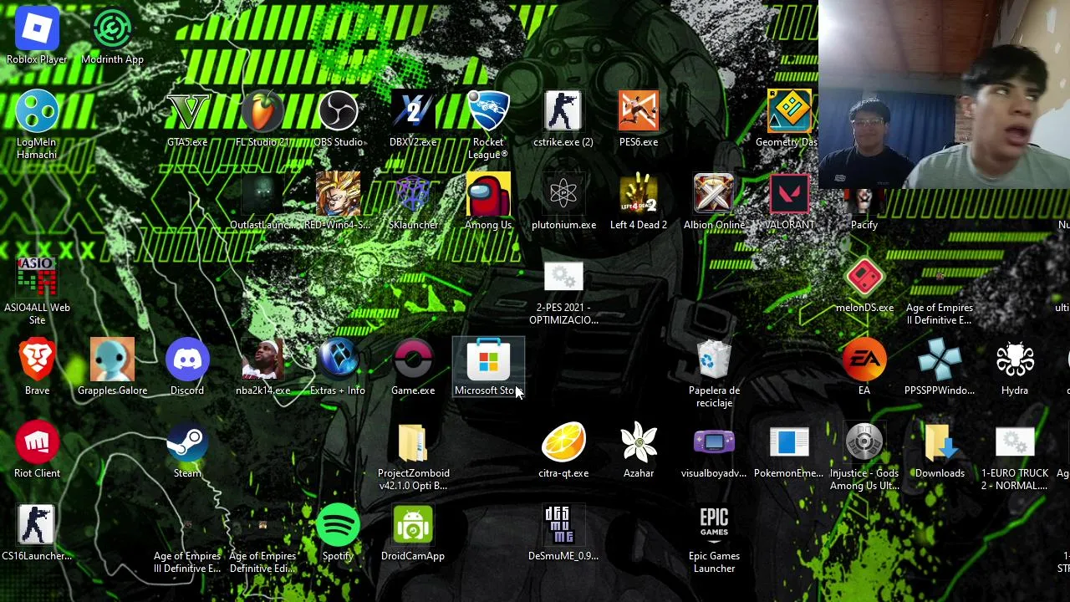Launch Injustice - Gods Among Us icon

coord(864,442)
